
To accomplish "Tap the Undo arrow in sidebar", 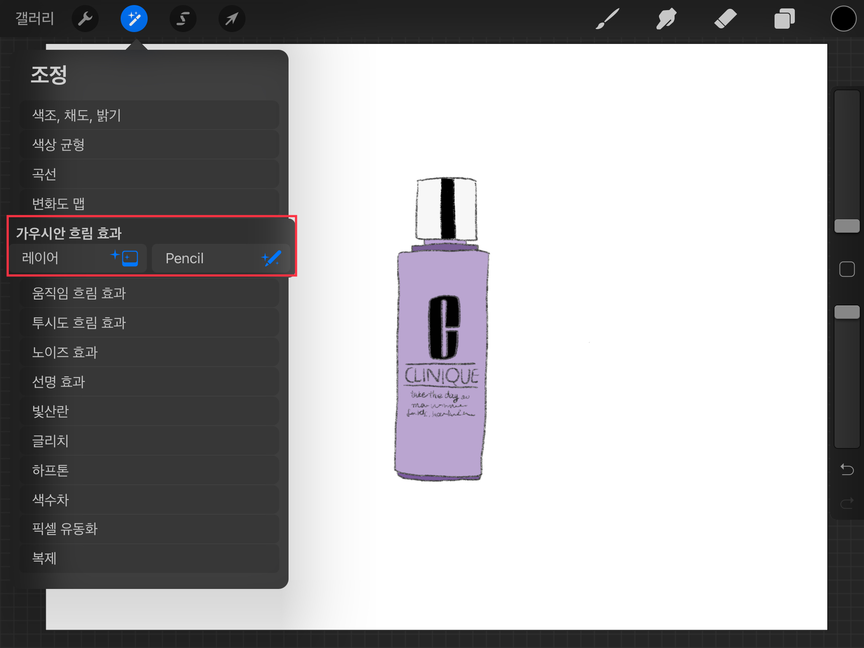I will pyautogui.click(x=847, y=469).
